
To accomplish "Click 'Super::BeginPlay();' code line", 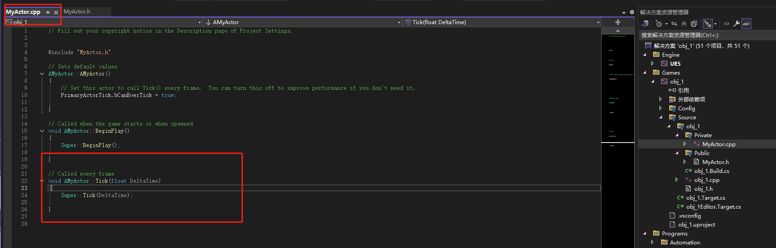I will [x=91, y=145].
